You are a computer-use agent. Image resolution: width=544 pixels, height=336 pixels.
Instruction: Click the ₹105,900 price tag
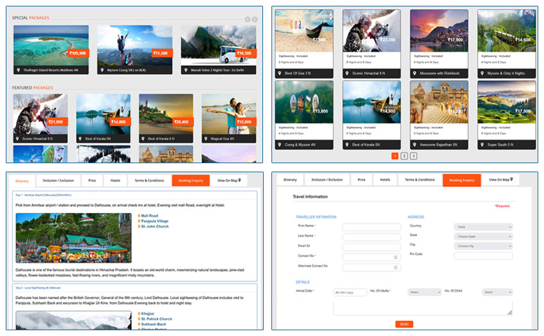(78, 53)
